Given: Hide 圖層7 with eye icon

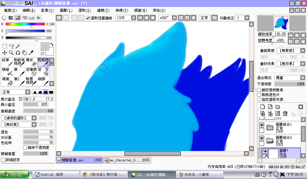Looking at the screenshot, I should [265, 151].
